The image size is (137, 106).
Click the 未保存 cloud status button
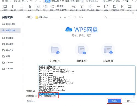pos(107,1)
